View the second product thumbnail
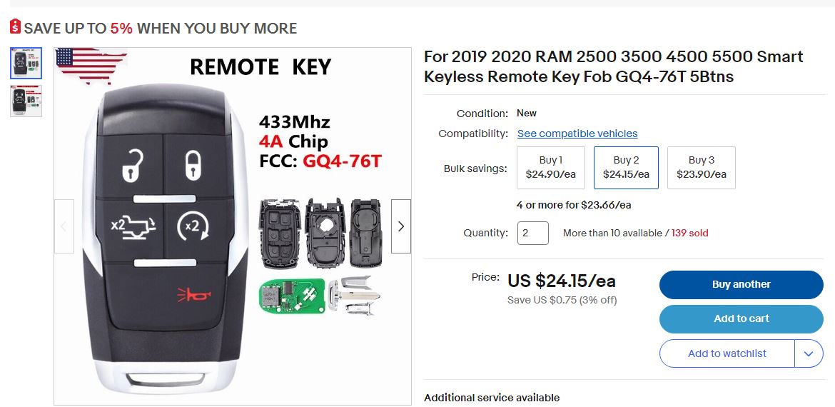This screenshot has width=835, height=407. [x=26, y=101]
